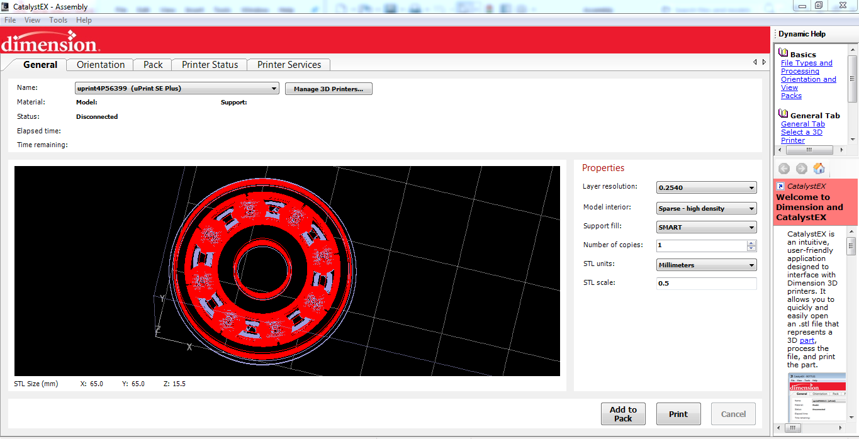Click the Properties heading
859x439 pixels.
[603, 168]
